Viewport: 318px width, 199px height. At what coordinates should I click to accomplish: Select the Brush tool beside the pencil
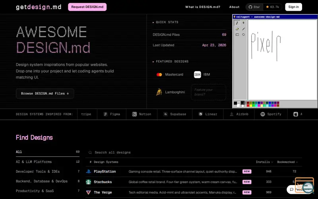coord(243,23)
